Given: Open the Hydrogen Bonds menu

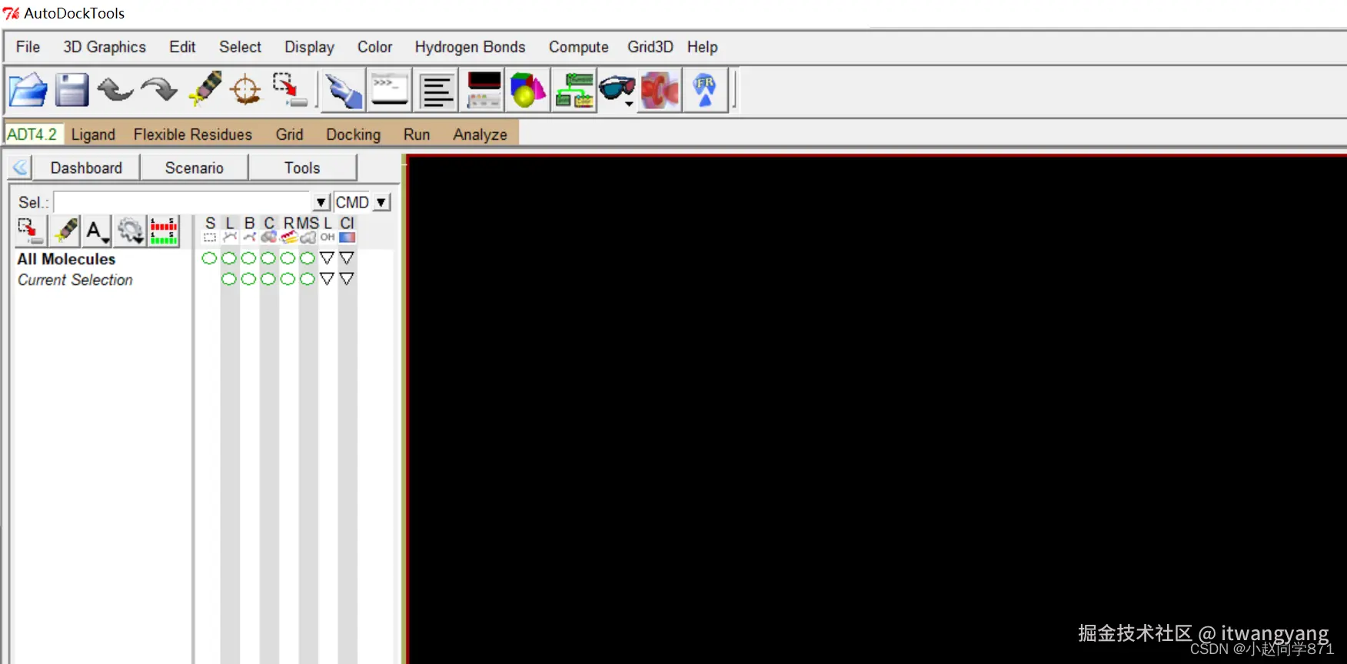Looking at the screenshot, I should click(x=470, y=47).
